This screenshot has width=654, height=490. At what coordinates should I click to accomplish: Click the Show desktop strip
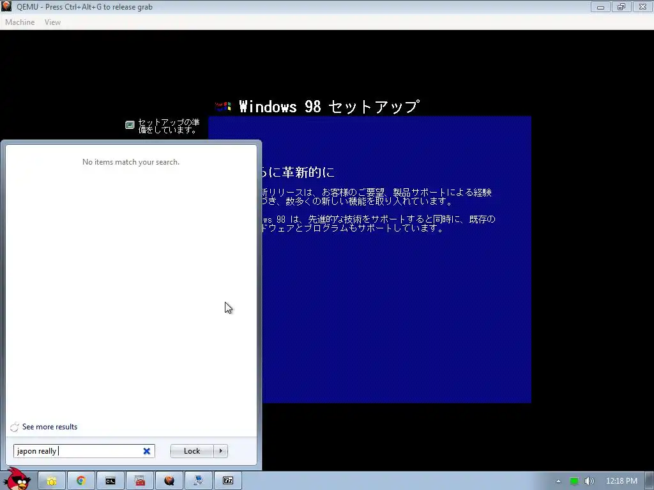(650, 481)
